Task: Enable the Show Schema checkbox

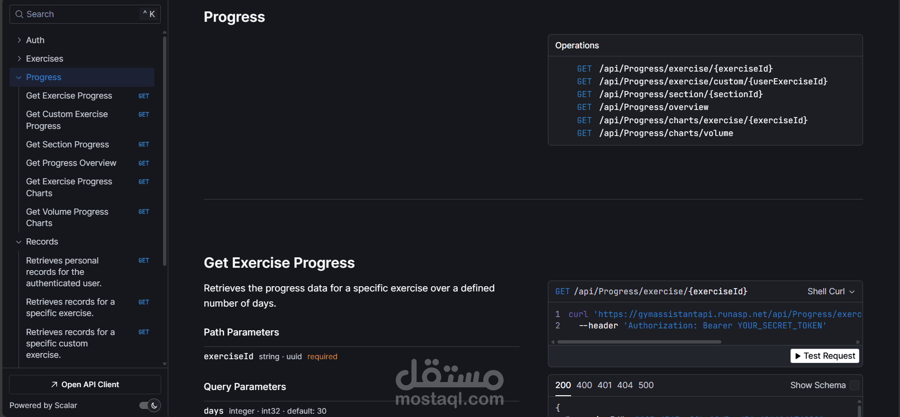Action: (854, 385)
